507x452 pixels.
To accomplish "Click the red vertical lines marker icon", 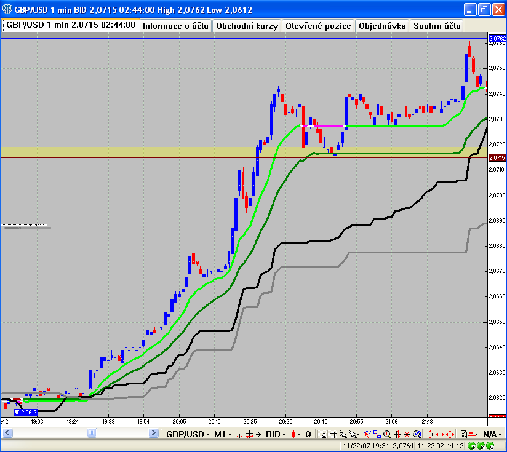I will coord(397,435).
